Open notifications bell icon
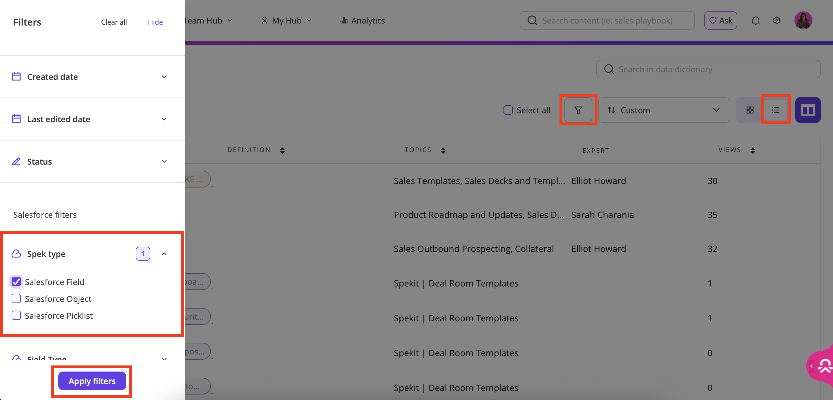 [x=755, y=21]
